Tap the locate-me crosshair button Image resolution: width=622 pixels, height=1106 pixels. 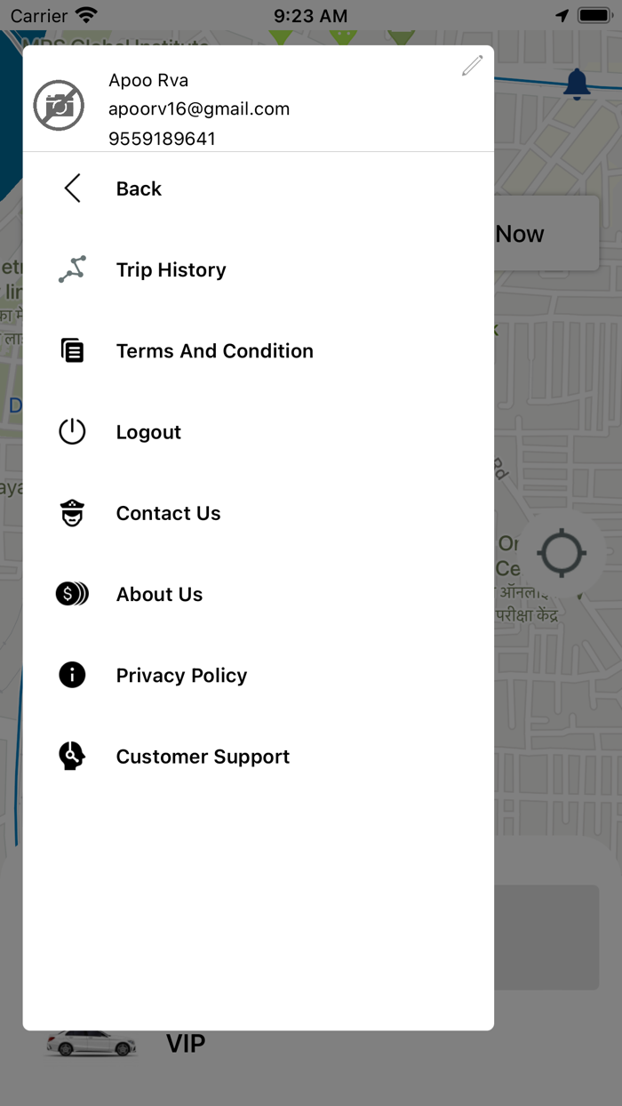(562, 553)
